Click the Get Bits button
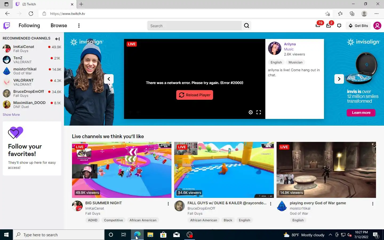The height and width of the screenshot is (240, 384). [358, 26]
